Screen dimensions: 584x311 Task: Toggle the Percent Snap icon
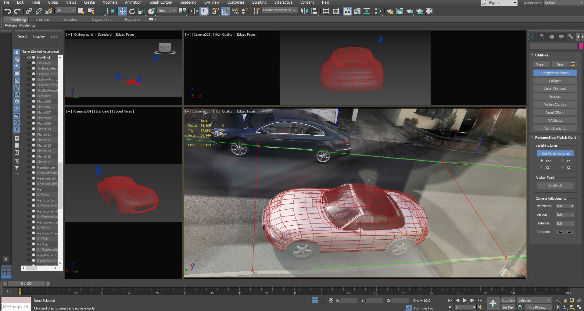click(235, 11)
